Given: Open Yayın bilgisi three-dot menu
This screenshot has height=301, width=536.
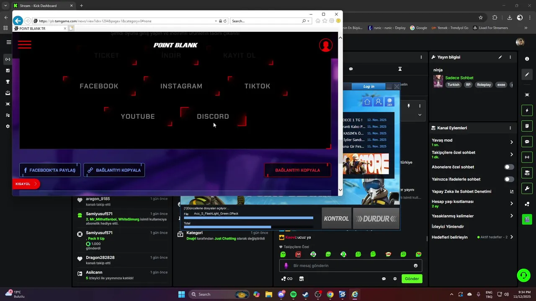Looking at the screenshot, I should coord(510,57).
